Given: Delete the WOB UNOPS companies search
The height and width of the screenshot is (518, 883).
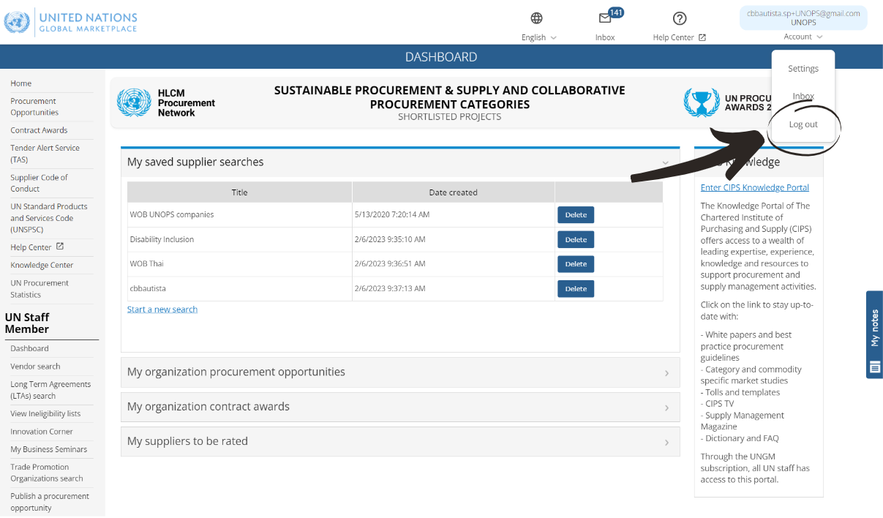Looking at the screenshot, I should 575,215.
